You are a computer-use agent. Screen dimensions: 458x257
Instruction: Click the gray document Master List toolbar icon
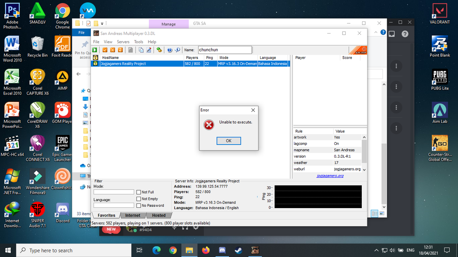click(131, 50)
